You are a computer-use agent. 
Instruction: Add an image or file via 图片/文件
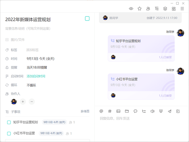[x=15, y=40]
